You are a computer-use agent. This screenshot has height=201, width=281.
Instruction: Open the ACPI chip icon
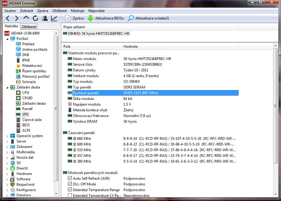point(18,130)
